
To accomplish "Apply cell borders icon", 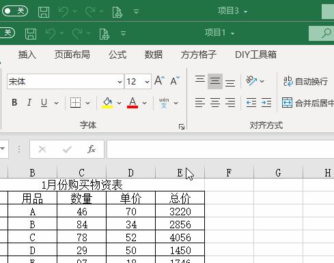I will pos(75,103).
